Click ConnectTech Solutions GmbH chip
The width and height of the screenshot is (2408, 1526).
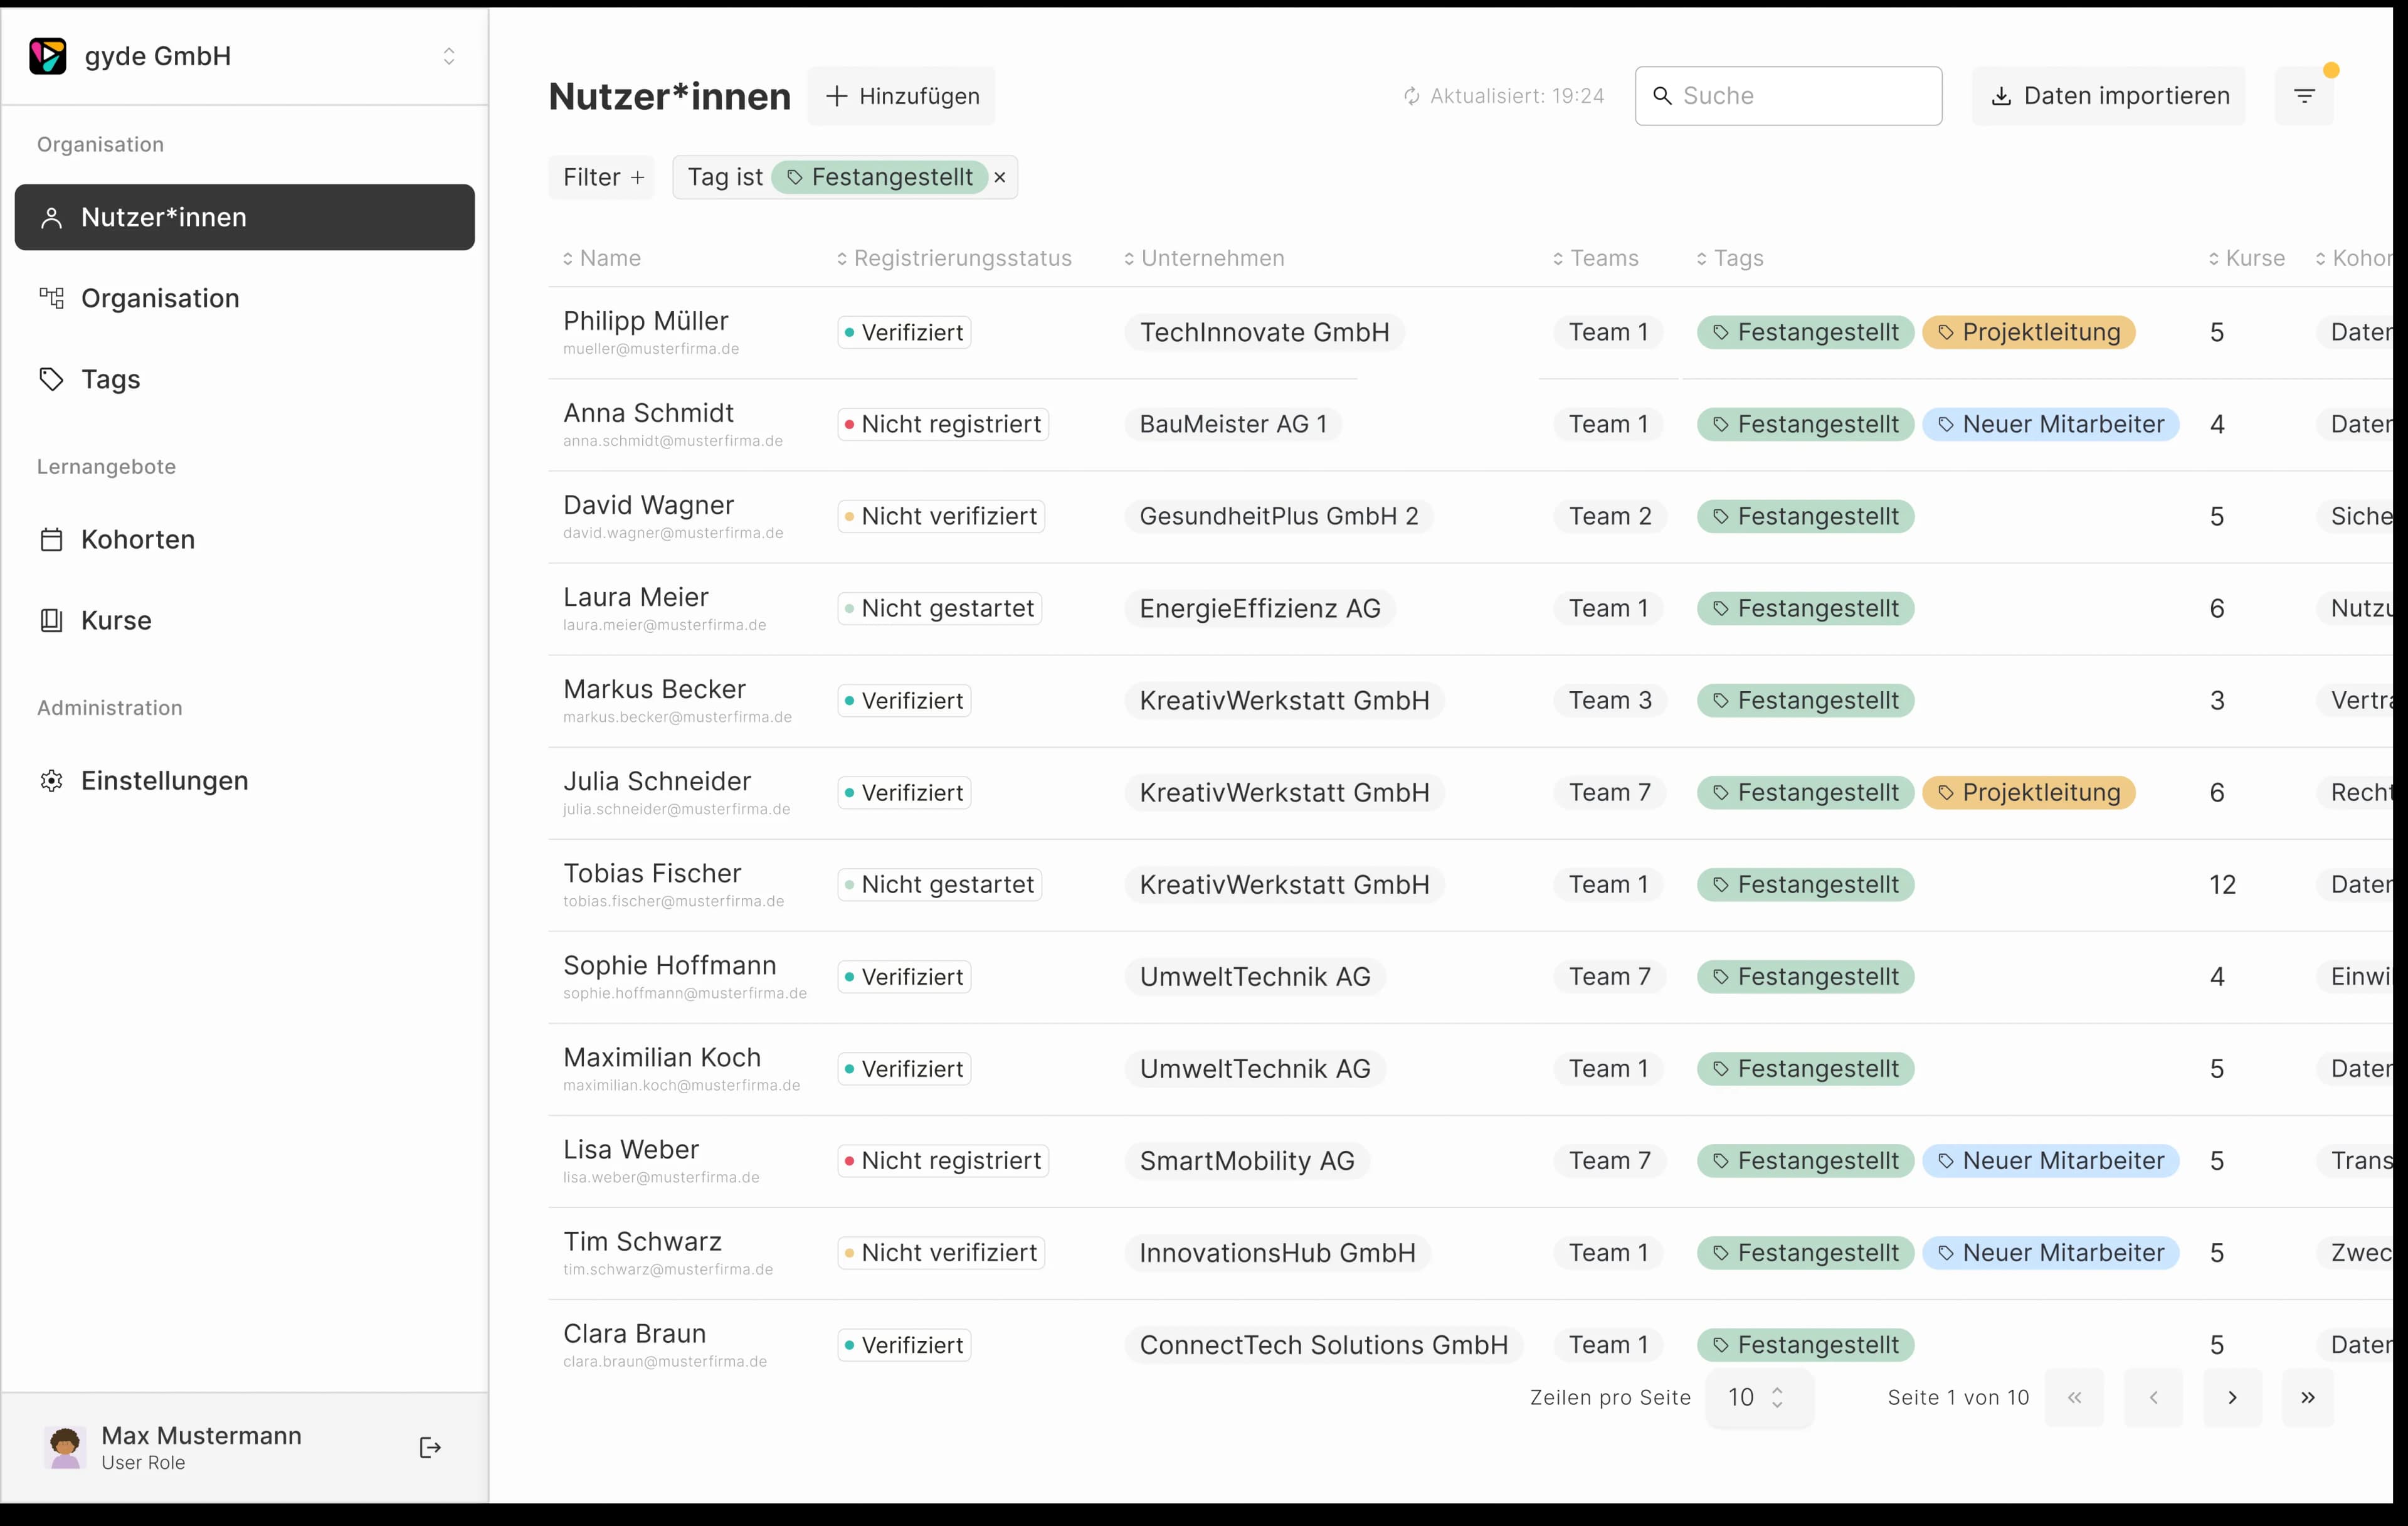tap(1324, 1345)
